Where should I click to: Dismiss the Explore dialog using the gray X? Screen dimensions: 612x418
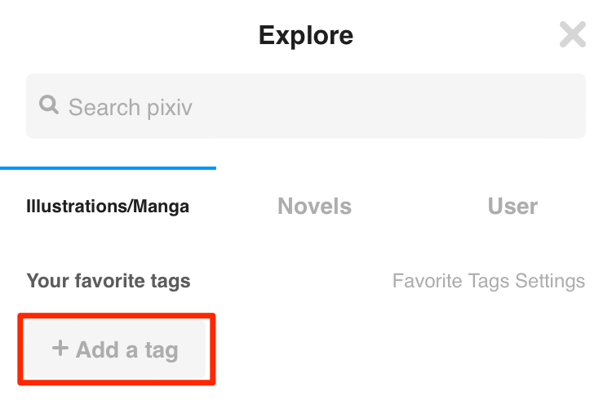573,34
